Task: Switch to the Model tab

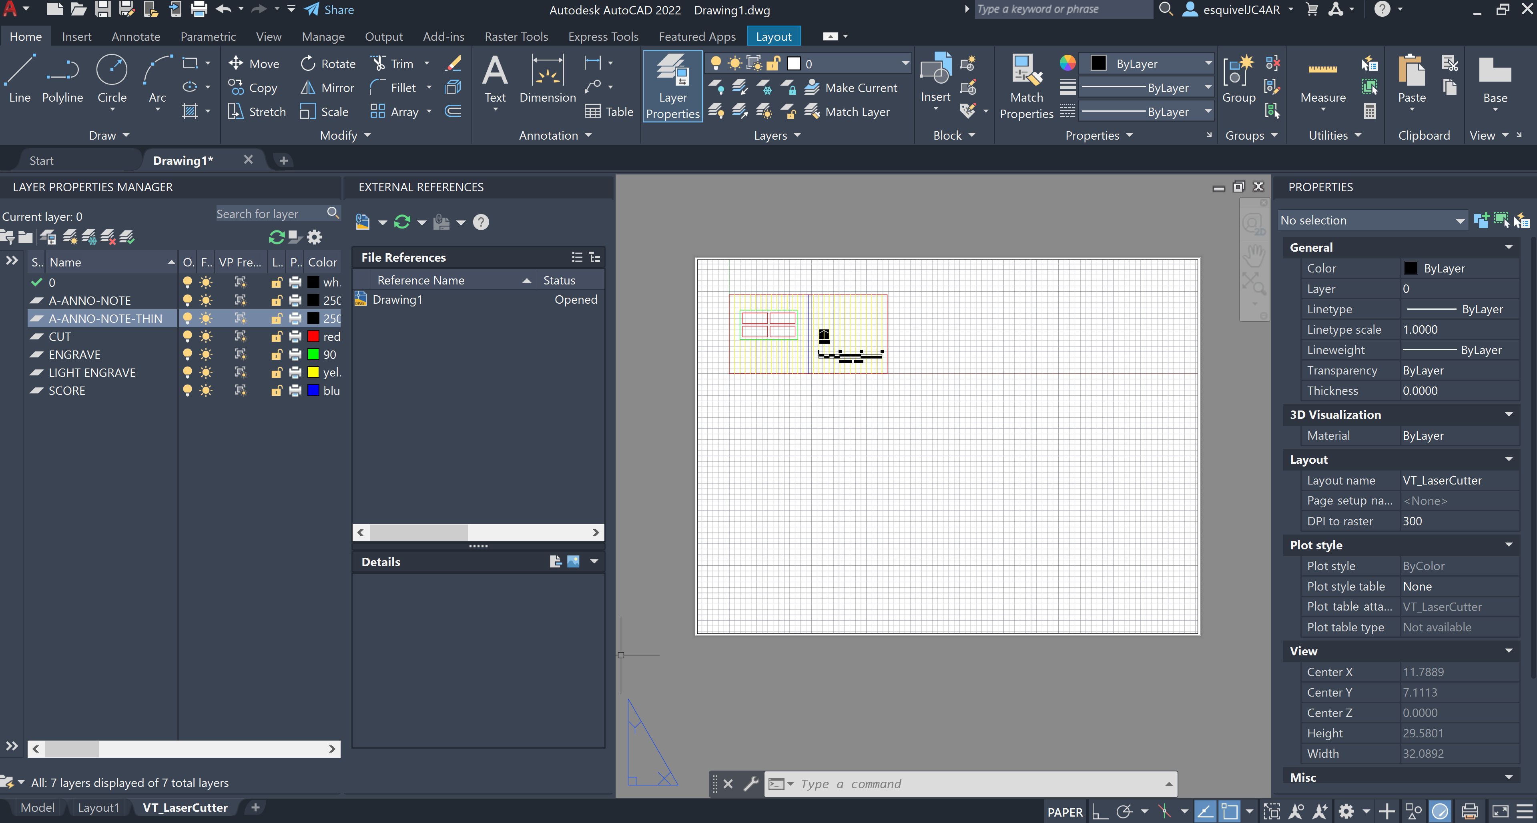Action: pos(37,807)
